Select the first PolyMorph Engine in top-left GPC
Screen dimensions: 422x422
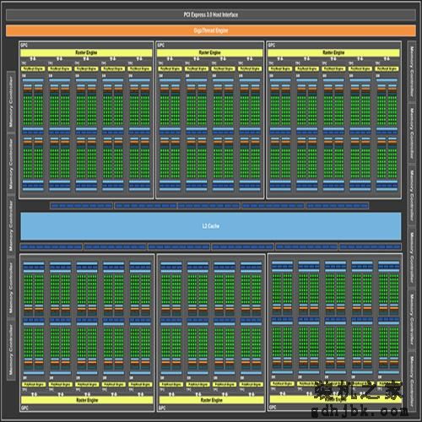click(33, 68)
